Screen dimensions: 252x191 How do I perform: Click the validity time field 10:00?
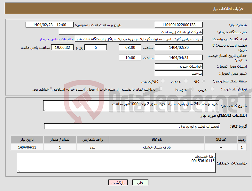coord(130,57)
